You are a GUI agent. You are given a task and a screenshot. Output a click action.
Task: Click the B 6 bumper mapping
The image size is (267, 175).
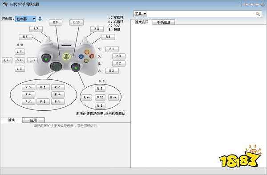point(108,37)
